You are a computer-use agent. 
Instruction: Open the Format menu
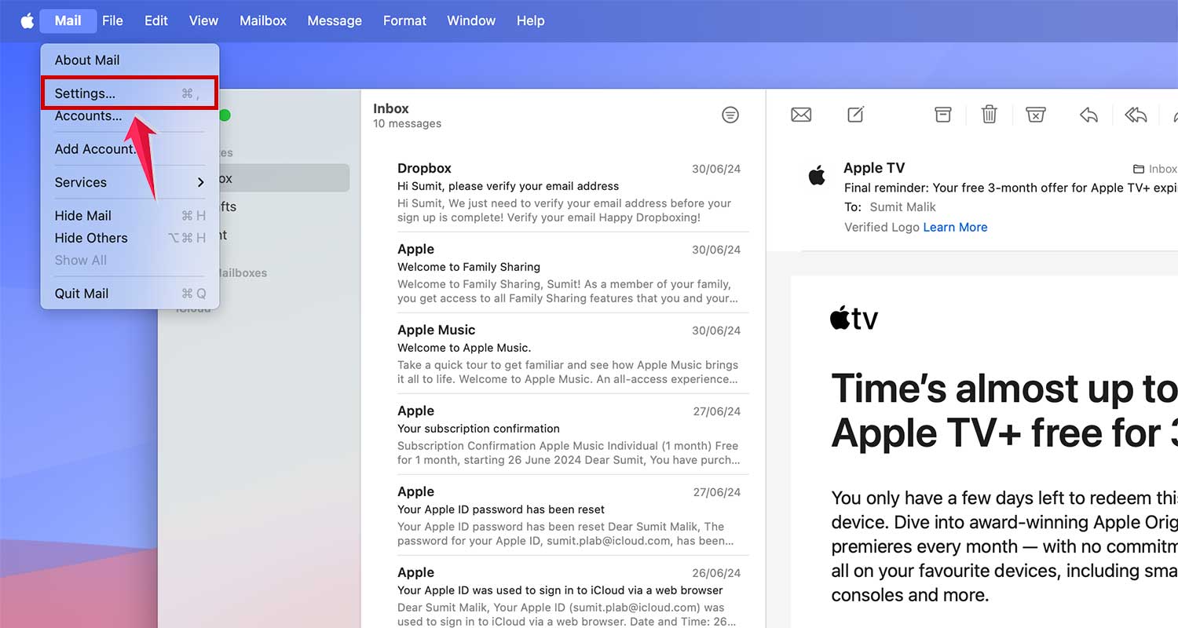[x=404, y=20]
